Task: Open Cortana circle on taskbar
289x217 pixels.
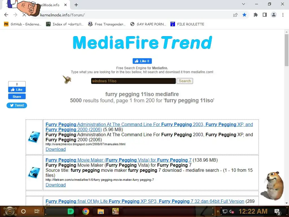Action: coord(23,211)
